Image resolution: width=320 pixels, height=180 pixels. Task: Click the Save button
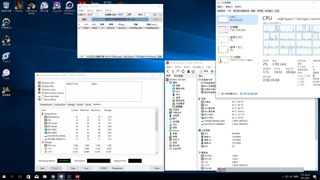click(86, 168)
